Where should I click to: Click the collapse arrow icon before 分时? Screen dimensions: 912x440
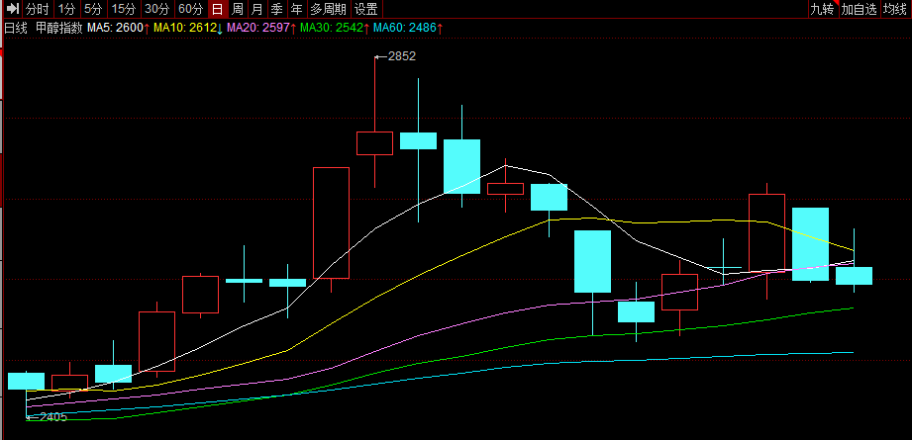pyautogui.click(x=13, y=9)
